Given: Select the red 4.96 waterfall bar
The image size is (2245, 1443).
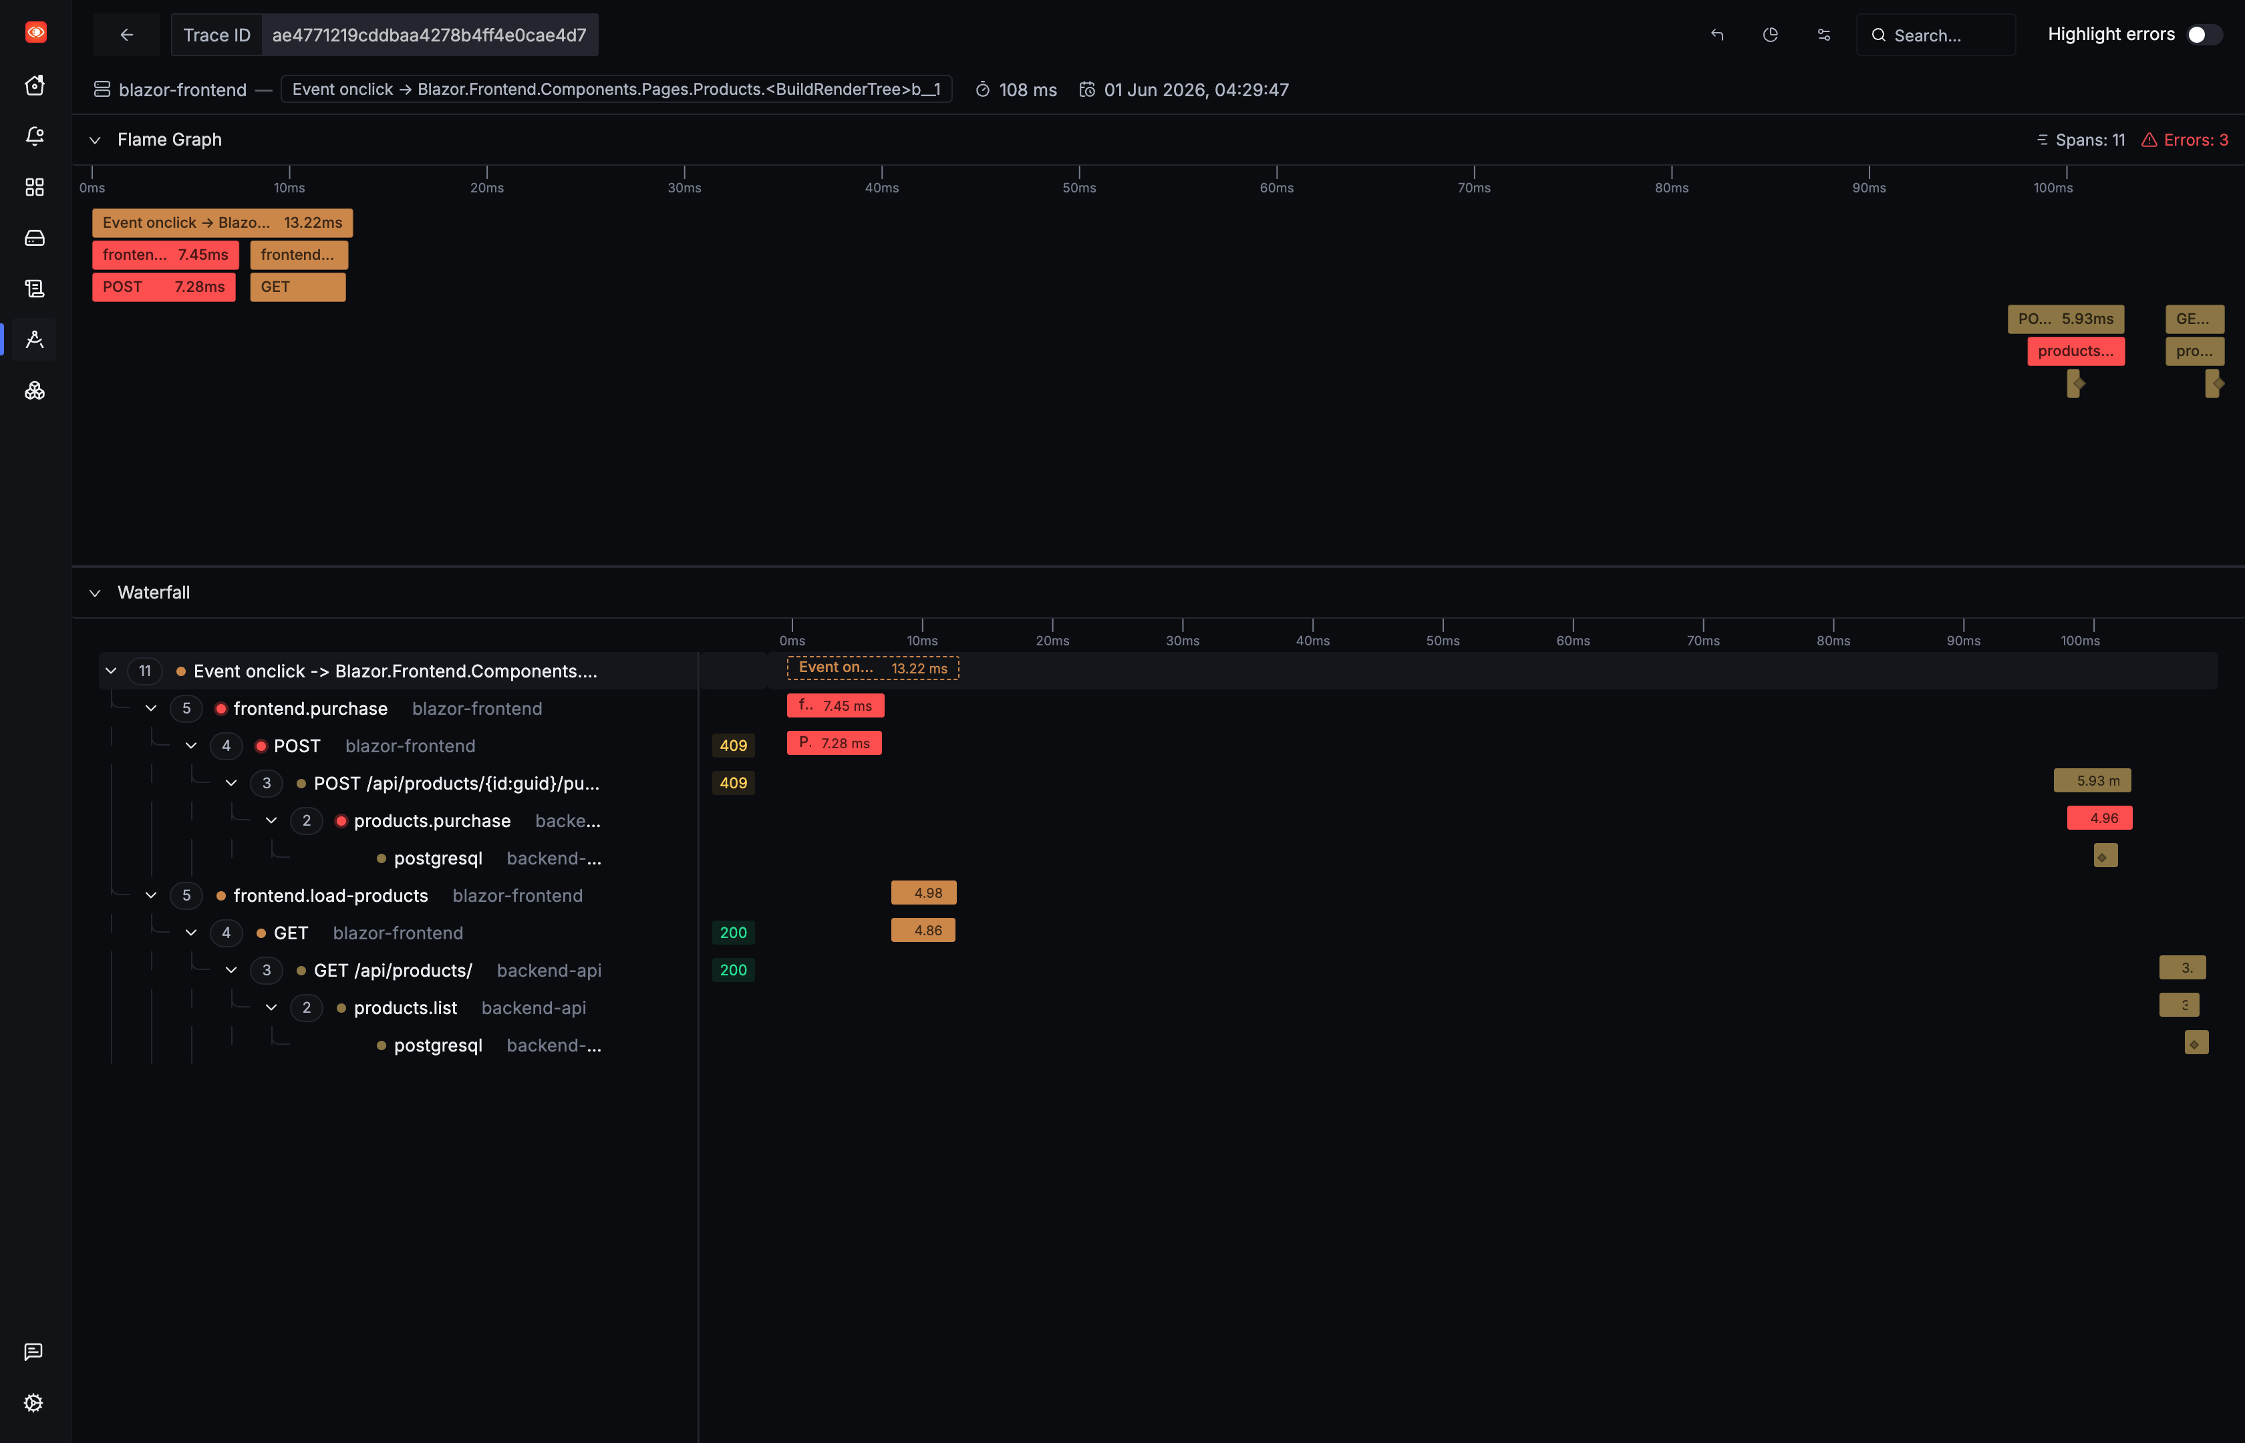Looking at the screenshot, I should click(2099, 818).
